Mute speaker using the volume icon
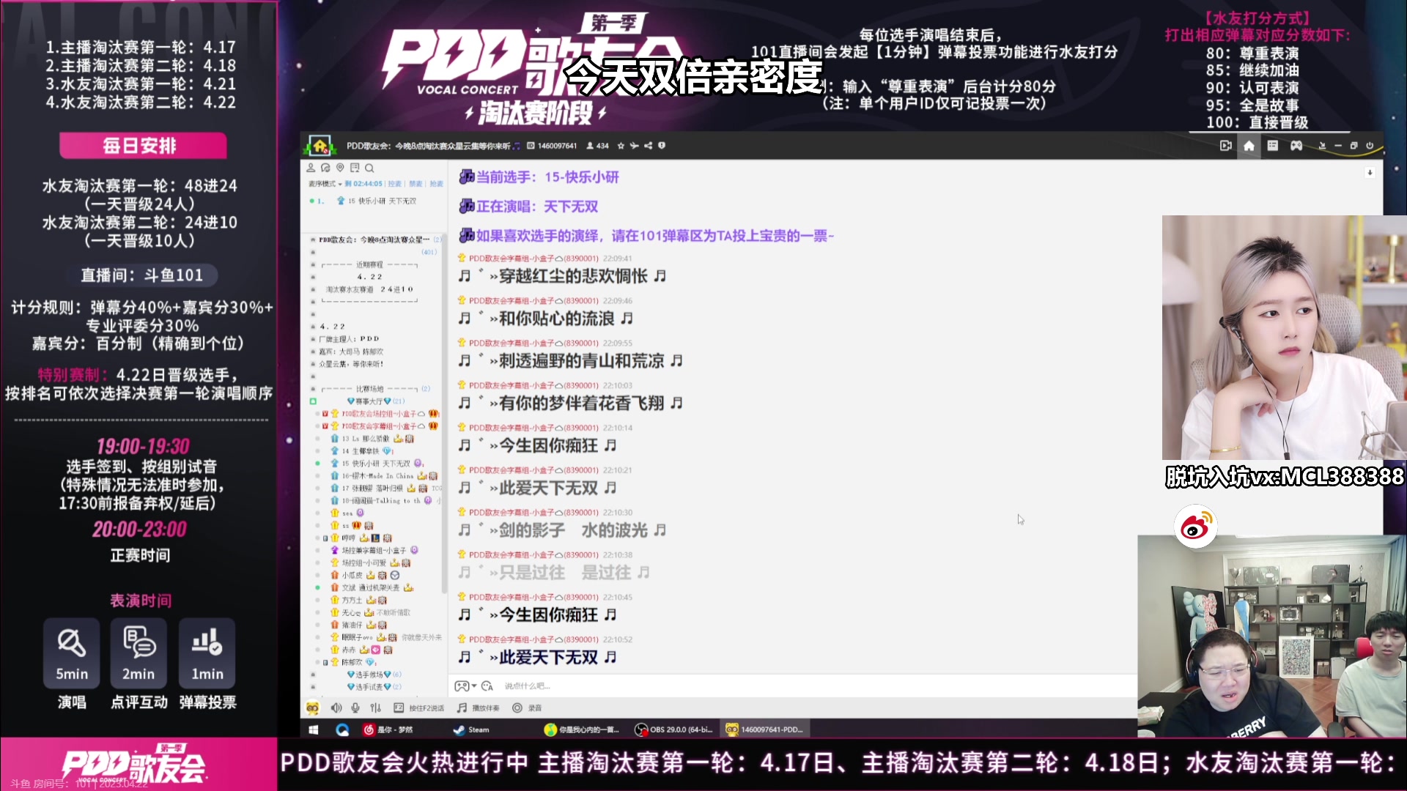 [x=336, y=708]
